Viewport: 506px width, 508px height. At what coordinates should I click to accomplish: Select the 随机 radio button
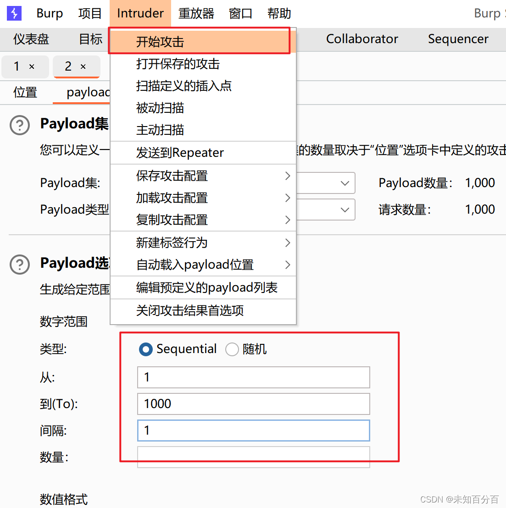(x=232, y=349)
